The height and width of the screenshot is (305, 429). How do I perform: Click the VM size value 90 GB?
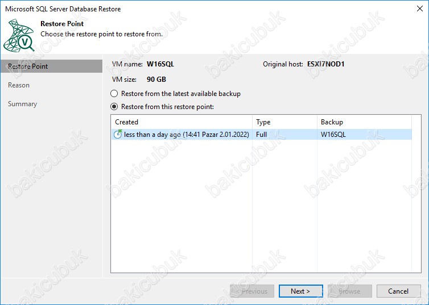tap(156, 80)
